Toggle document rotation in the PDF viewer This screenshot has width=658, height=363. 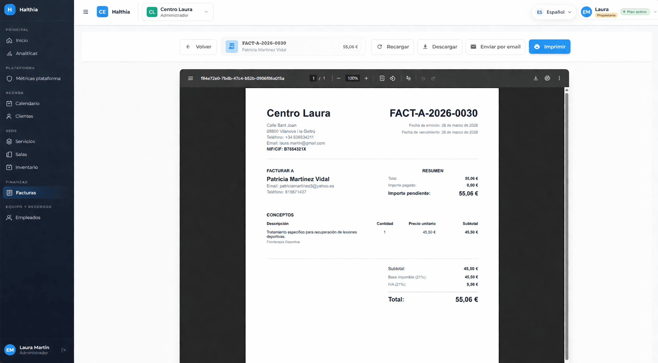(393, 78)
